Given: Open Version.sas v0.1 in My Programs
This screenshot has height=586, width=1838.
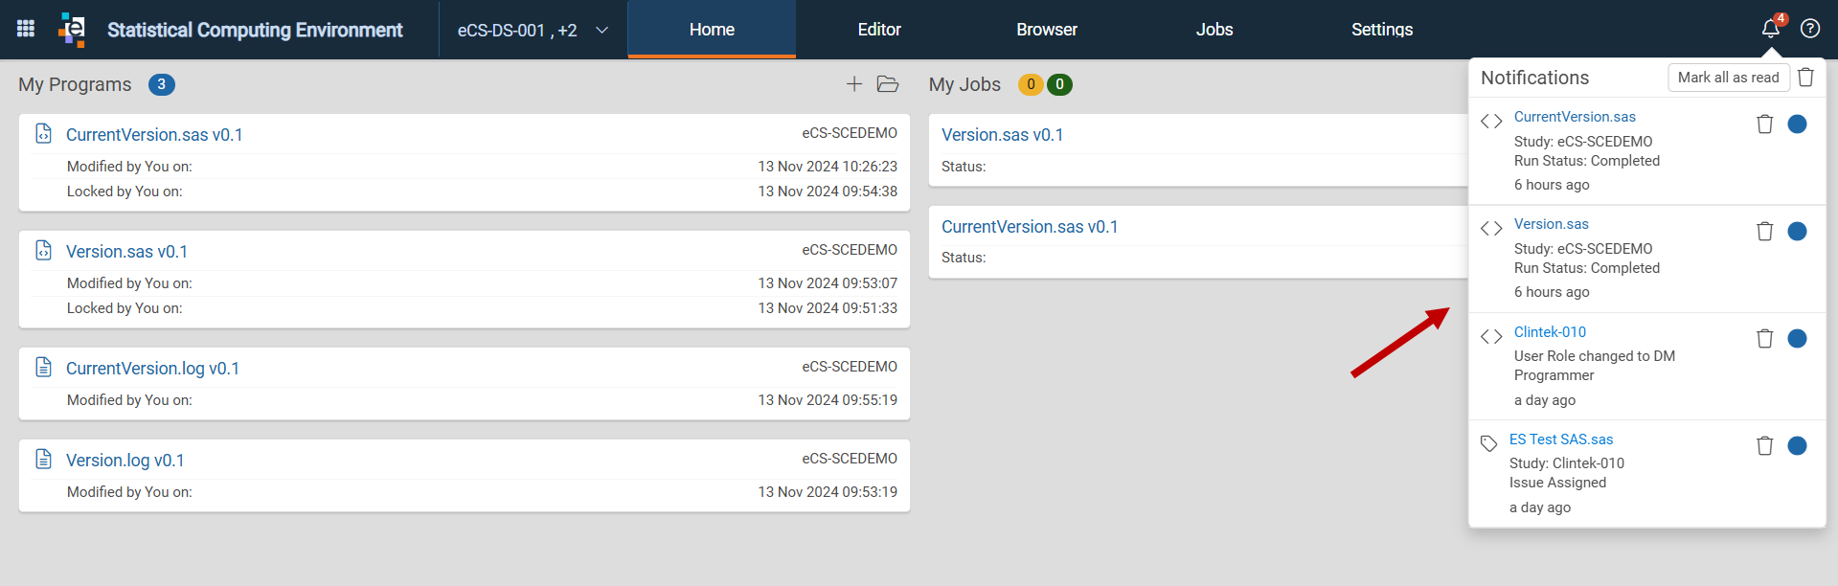Looking at the screenshot, I should point(126,252).
